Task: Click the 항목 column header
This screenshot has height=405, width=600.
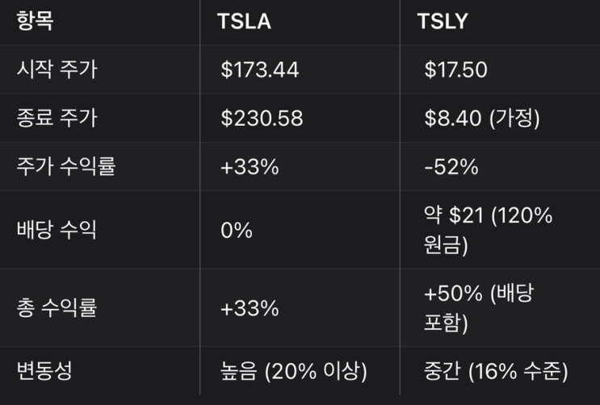Action: (x=35, y=22)
